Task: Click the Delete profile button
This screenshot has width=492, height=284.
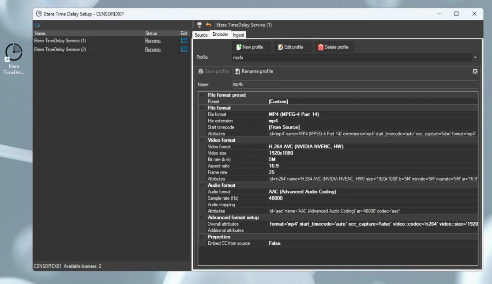Action: pyautogui.click(x=334, y=47)
